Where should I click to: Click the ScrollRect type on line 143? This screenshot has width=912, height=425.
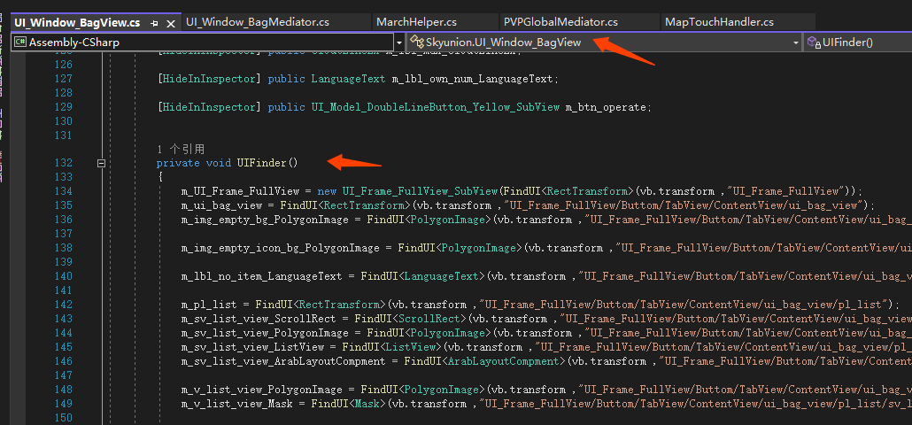point(432,319)
